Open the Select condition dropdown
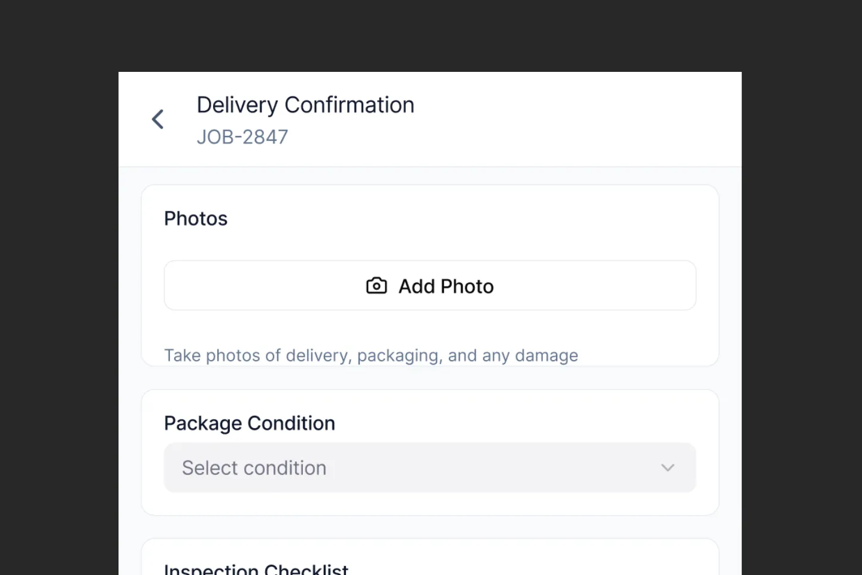862x575 pixels. 429,468
